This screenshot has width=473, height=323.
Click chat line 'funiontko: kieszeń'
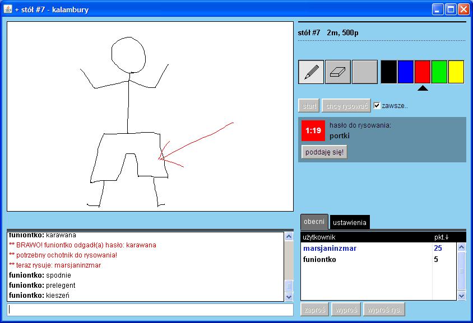pyautogui.click(x=39, y=295)
